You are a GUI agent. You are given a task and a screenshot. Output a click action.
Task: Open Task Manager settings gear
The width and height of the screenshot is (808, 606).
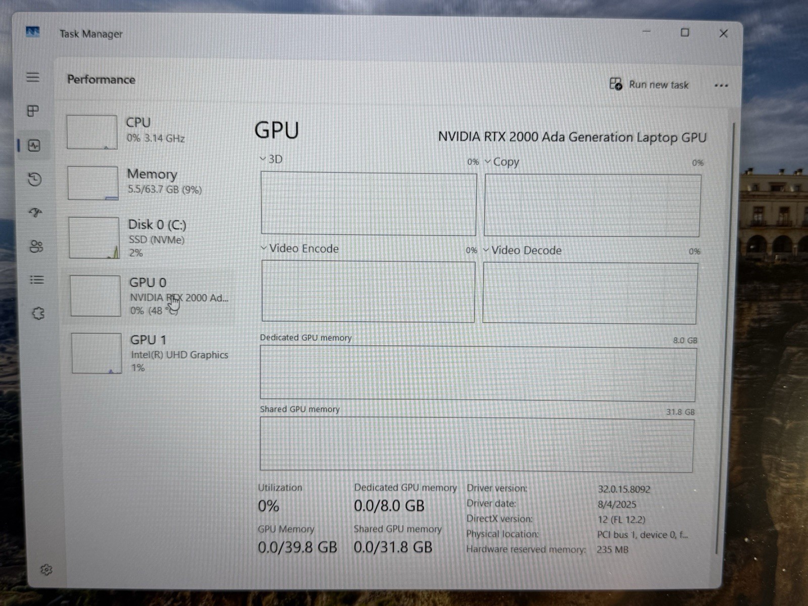click(46, 570)
